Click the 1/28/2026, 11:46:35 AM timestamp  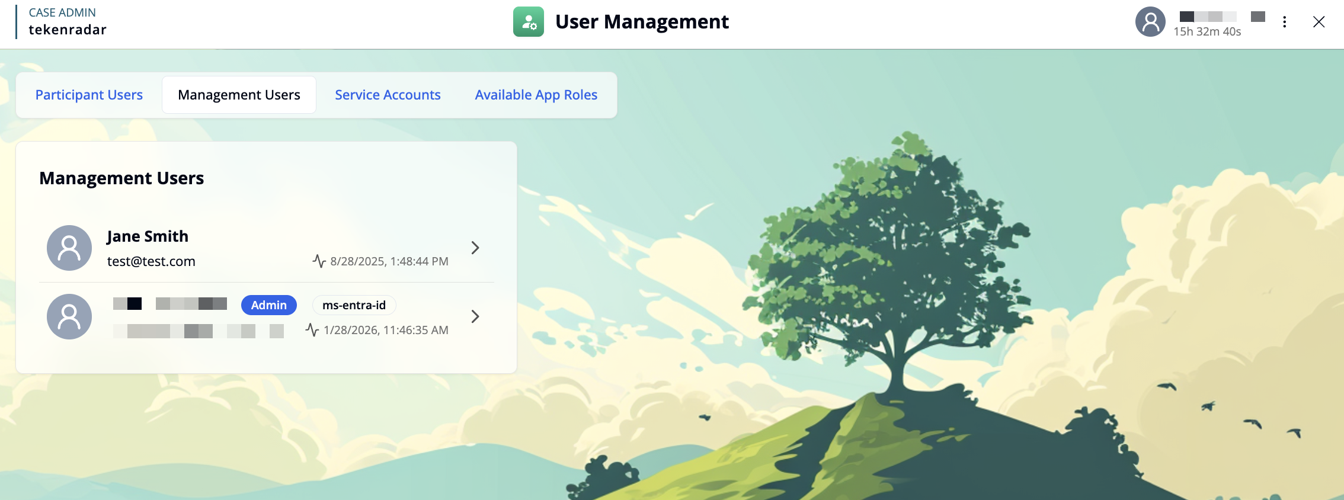(x=386, y=330)
